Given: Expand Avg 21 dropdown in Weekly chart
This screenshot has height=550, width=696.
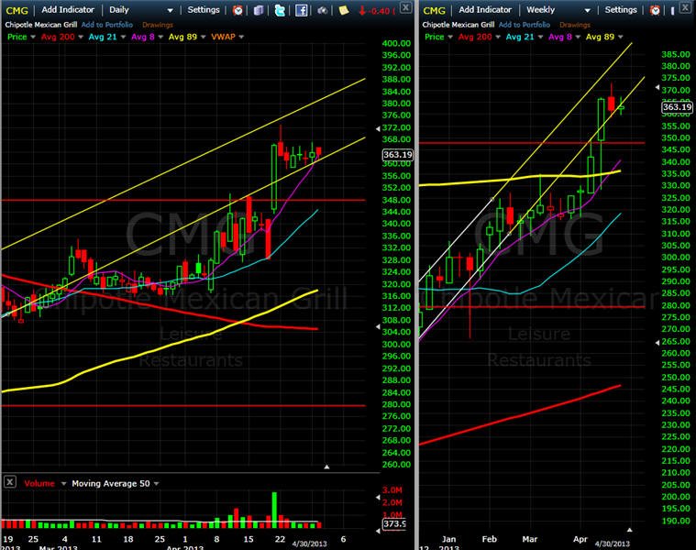Looking at the screenshot, I should coord(540,38).
